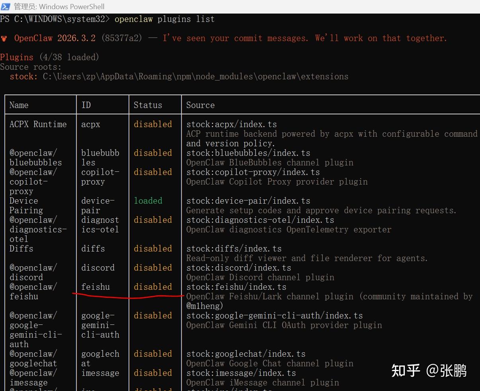
Task: Click the 'Device Pairing' name cell
Action: click(26, 206)
